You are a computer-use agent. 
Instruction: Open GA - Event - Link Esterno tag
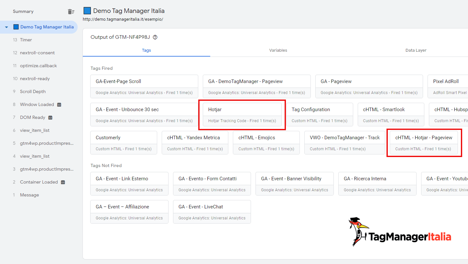129,184
